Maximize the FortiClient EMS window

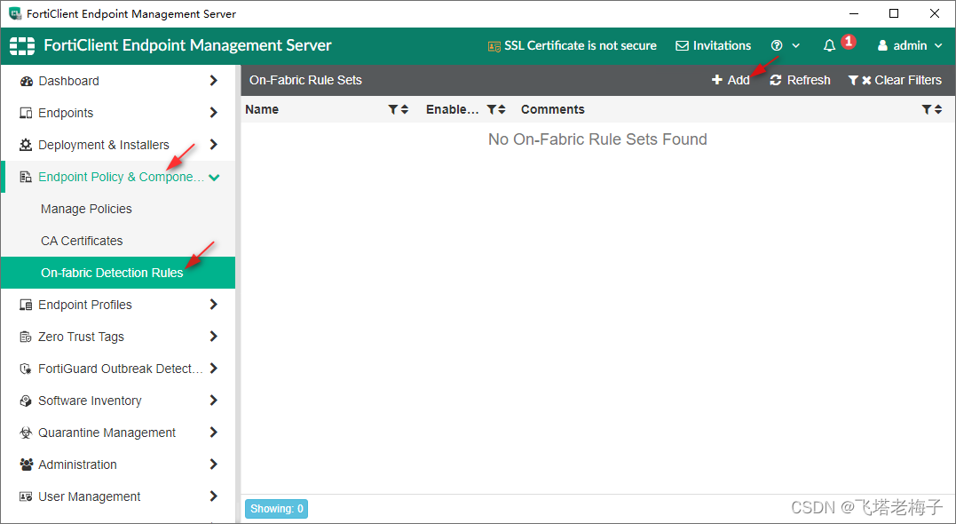(894, 13)
